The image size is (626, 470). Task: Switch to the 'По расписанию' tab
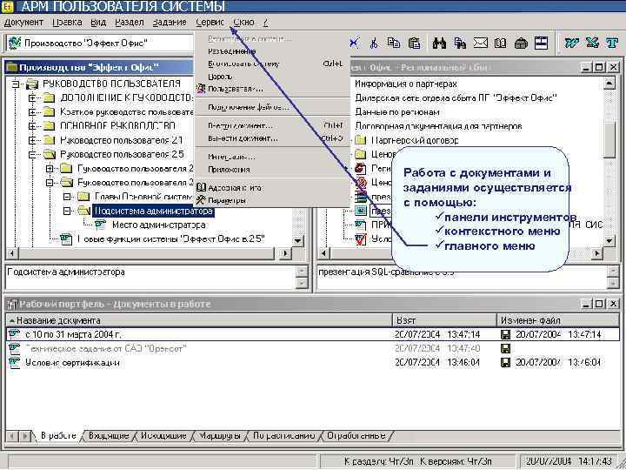(283, 436)
